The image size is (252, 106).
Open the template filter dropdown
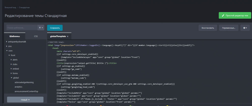pyautogui.click(x=41, y=27)
